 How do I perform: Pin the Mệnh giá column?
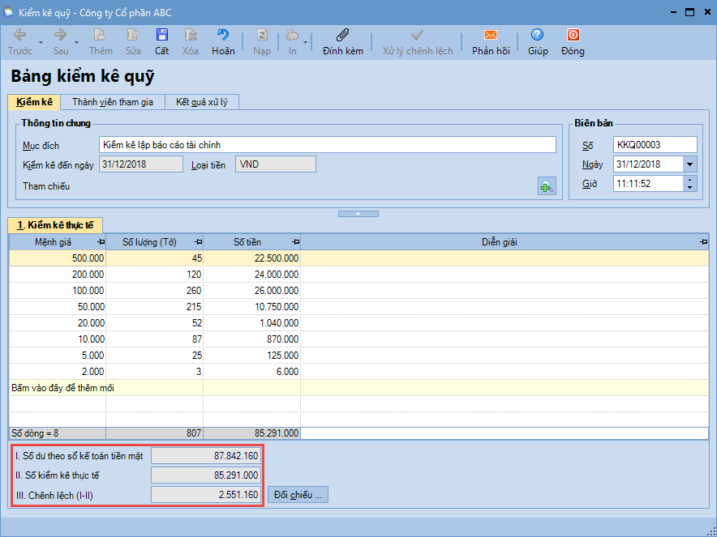[101, 242]
